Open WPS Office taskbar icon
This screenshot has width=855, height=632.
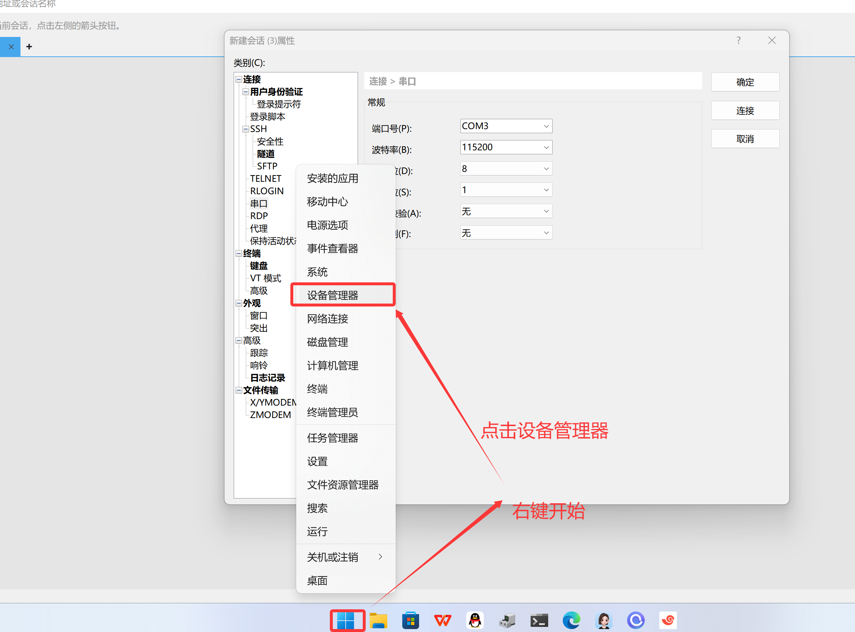point(442,620)
